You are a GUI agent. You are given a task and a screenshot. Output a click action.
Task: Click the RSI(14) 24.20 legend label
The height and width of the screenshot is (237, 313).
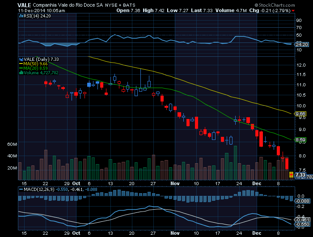tap(37, 16)
